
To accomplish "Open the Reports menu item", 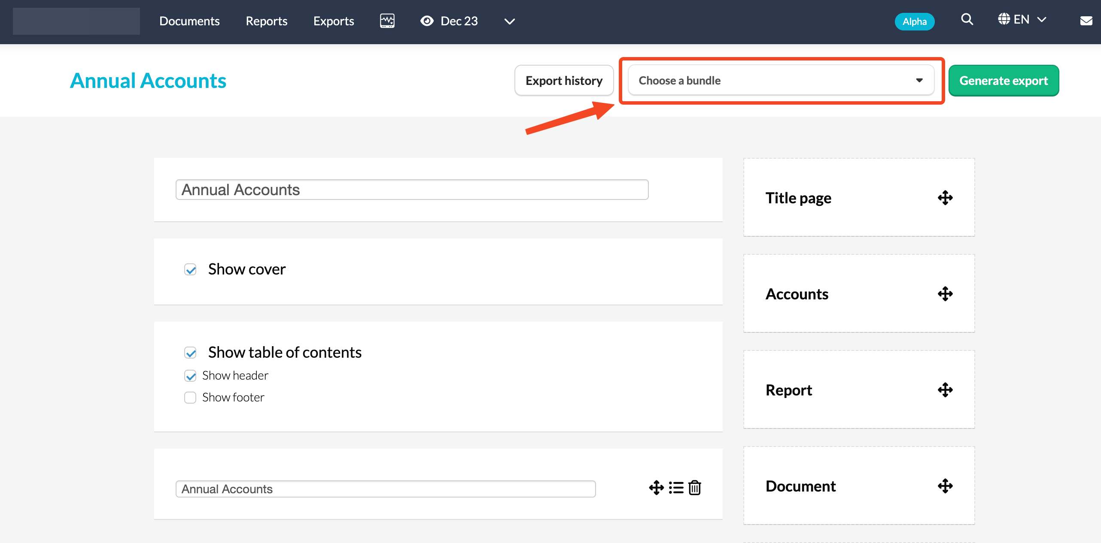I will click(x=266, y=21).
